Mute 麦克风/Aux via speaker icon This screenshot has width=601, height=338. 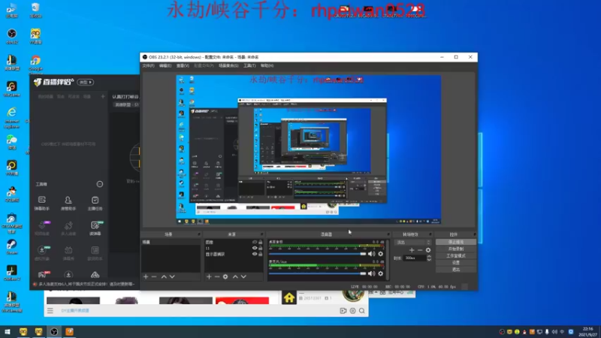(371, 273)
